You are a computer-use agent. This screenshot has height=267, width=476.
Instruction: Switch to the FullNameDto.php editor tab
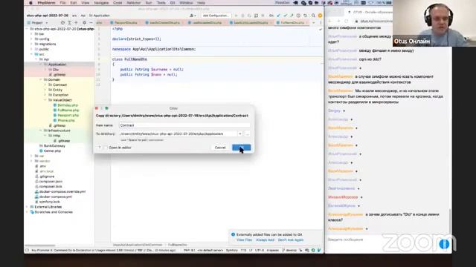click(x=292, y=23)
